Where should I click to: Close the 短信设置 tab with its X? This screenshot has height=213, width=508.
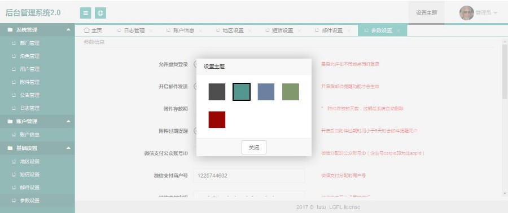299,30
